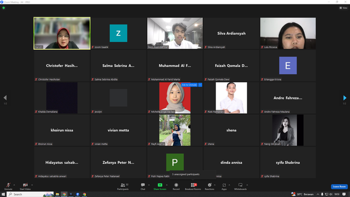The height and width of the screenshot is (197, 350).
Task: Select zoom baa04 participant tile
Action: tap(119, 33)
